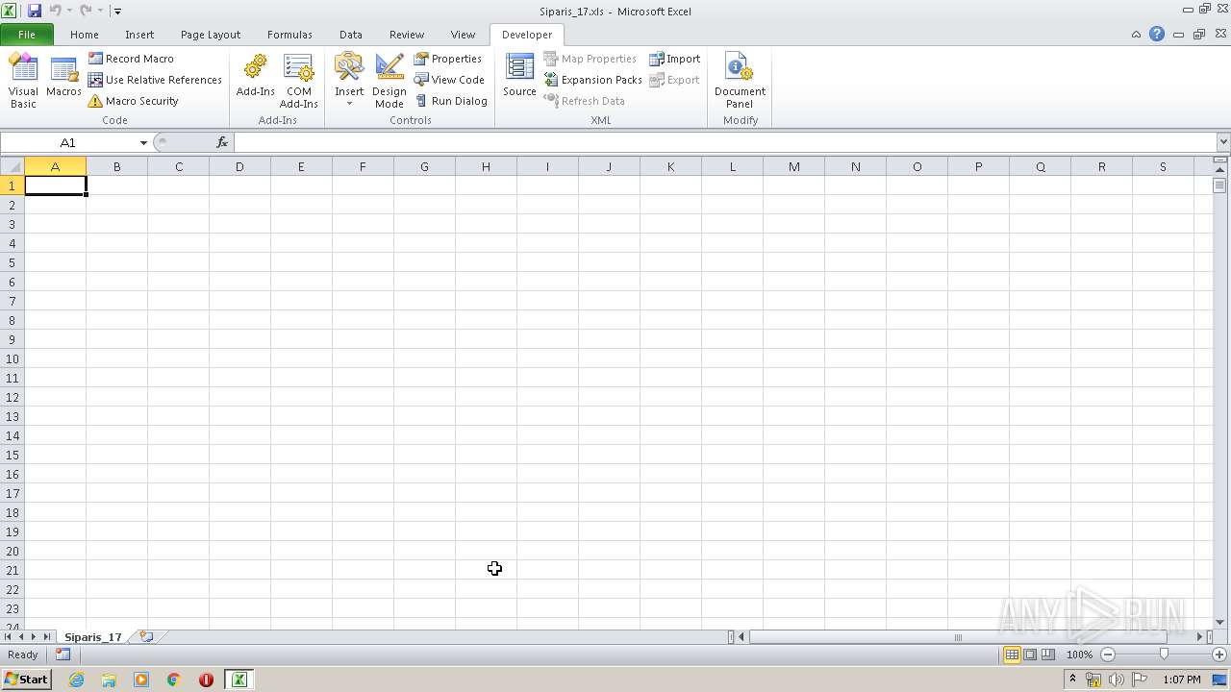Save the workbook from Quick Access

(x=35, y=11)
